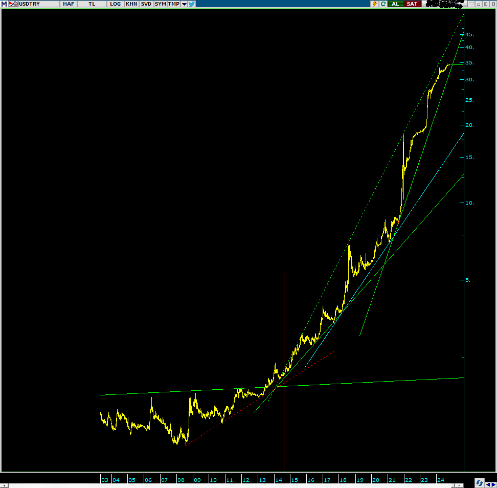497x488 pixels.
Task: Toggle the KHN option in toolbar
Action: (131, 4)
